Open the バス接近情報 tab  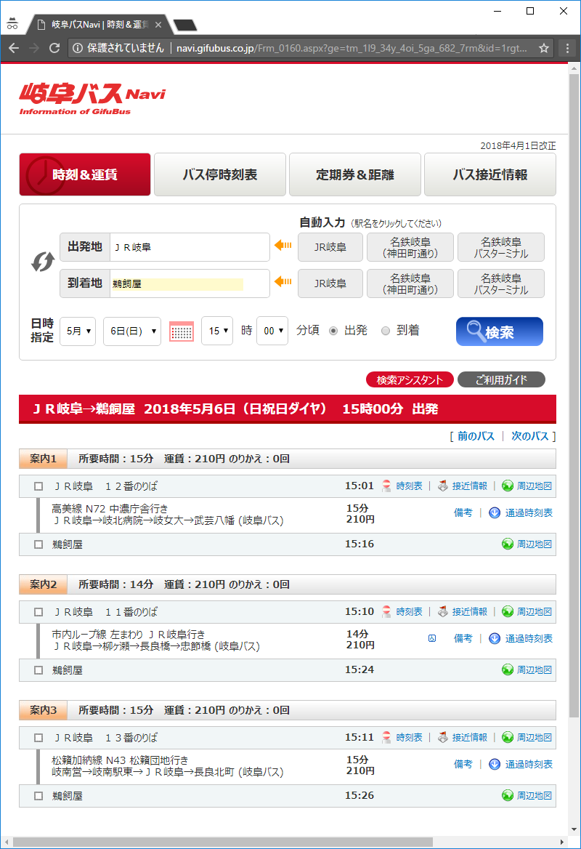coord(489,174)
